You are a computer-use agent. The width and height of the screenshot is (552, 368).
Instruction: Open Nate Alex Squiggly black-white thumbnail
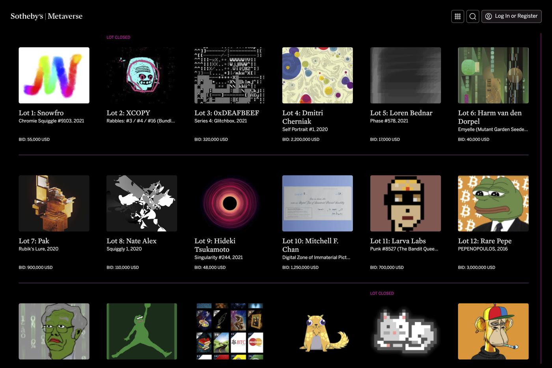point(142,203)
